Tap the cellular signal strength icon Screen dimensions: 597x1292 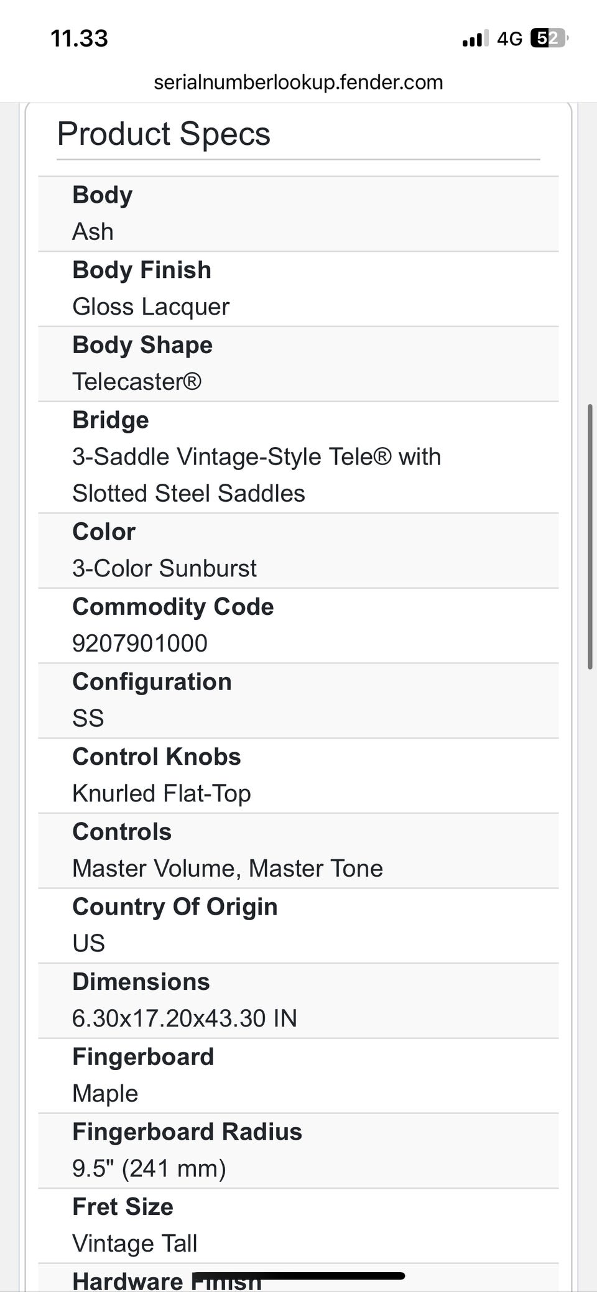(474, 39)
